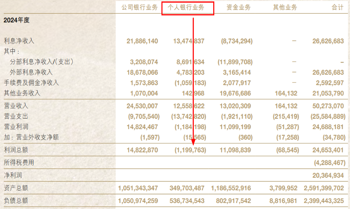
Task: Click the 利润总额 row label
Action: (x=16, y=150)
